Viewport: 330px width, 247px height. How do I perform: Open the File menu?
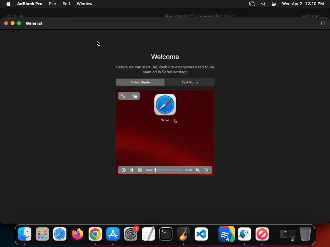pyautogui.click(x=53, y=4)
